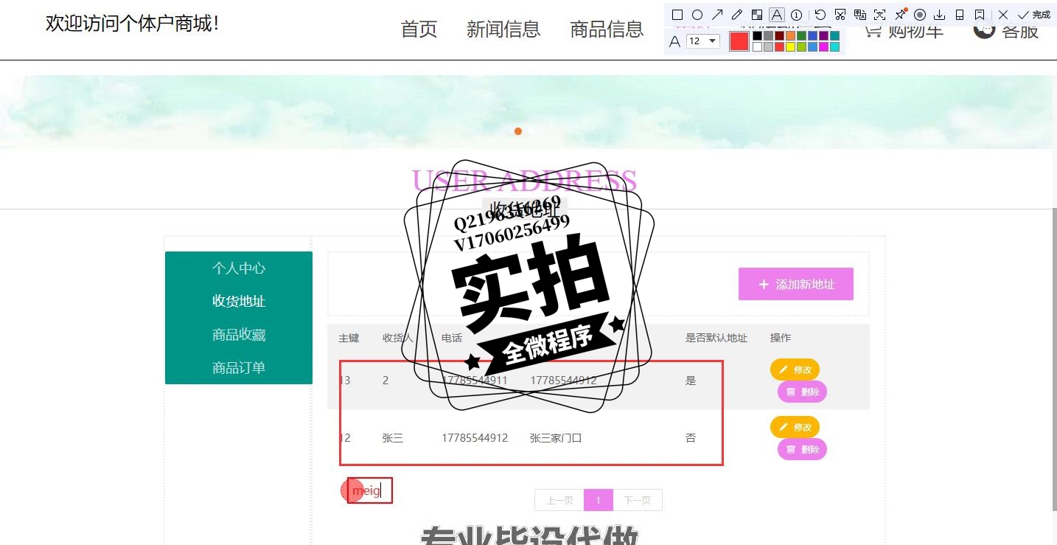Pin the screenshot to screen

(900, 14)
